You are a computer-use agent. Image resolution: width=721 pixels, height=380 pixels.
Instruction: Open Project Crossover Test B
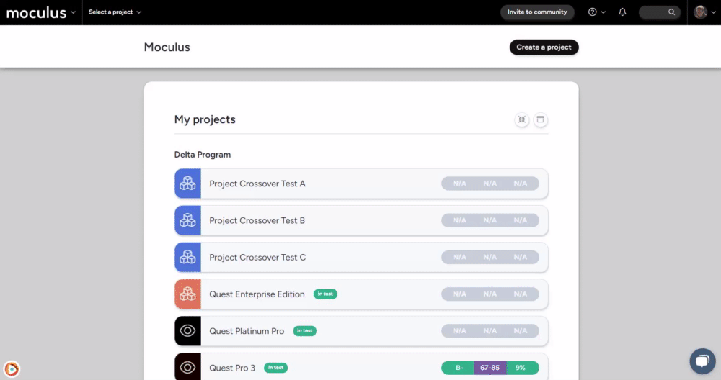coord(257,220)
